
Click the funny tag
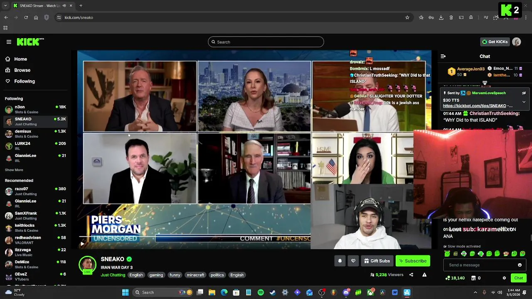pyautogui.click(x=175, y=275)
